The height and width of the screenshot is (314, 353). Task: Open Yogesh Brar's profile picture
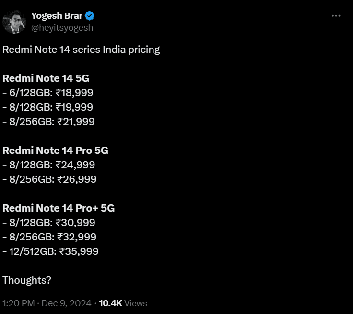tap(14, 22)
